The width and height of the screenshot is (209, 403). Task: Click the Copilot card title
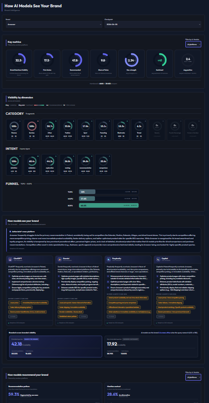164,259
